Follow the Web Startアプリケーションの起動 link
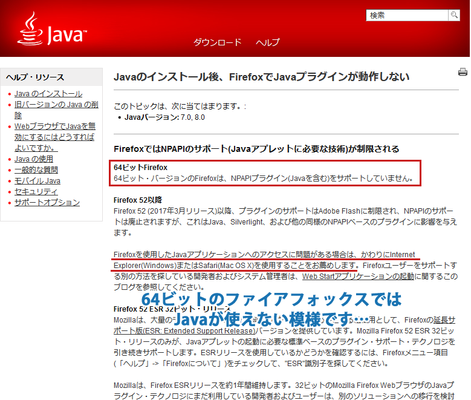Viewport: 471px width, 400px height. (358, 276)
